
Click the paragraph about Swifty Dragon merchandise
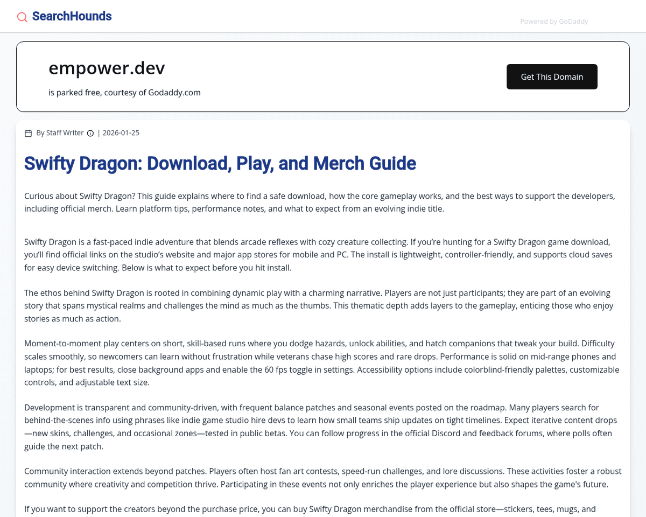310,509
